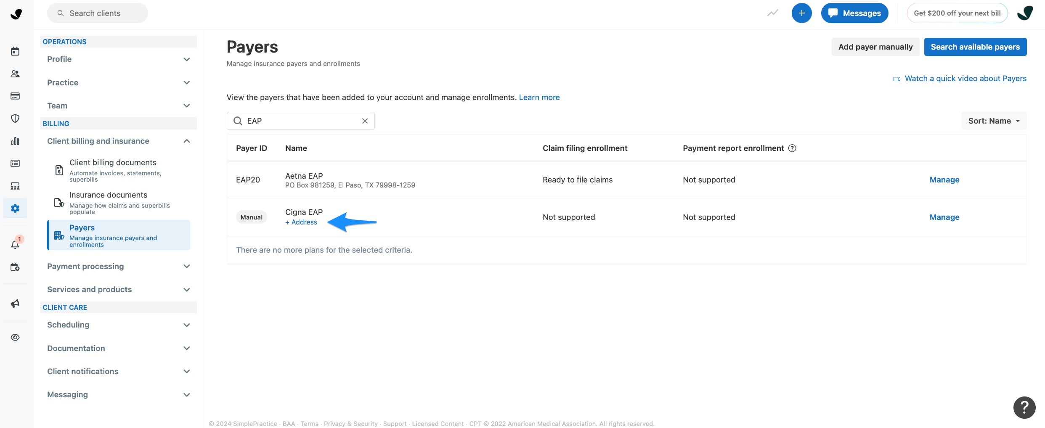Viewport: 1045px width, 428px height.
Task: Open Privacy & Security footer link
Action: click(351, 424)
